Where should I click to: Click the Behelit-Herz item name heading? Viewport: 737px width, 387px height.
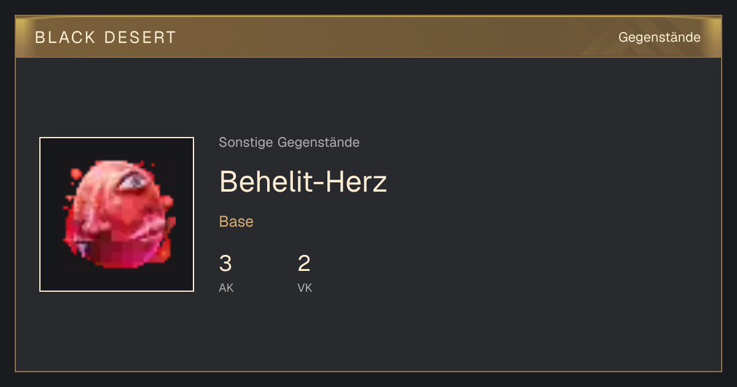[303, 182]
